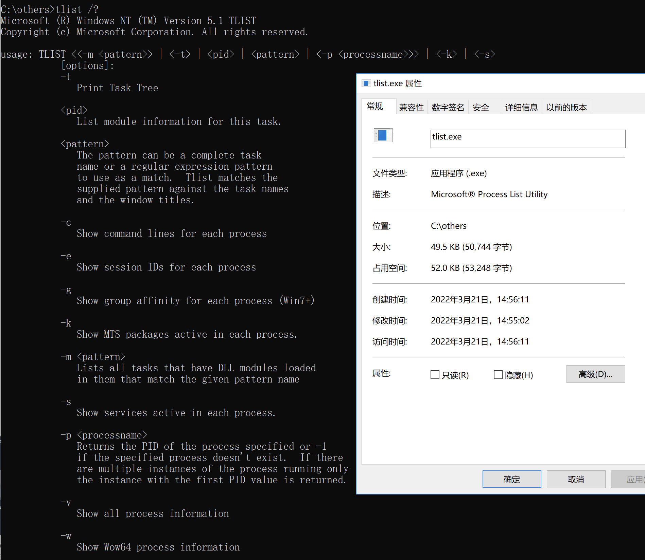The height and width of the screenshot is (560, 645).
Task: Click the large tlist.exe file icon
Action: [x=383, y=135]
